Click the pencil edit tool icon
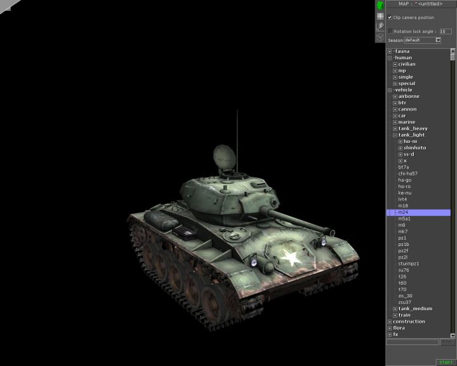The image size is (457, 366). pos(380,26)
